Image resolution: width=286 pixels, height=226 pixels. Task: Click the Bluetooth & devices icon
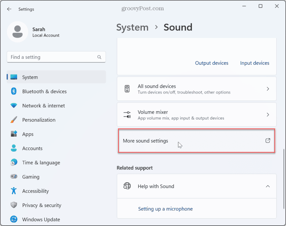click(14, 92)
